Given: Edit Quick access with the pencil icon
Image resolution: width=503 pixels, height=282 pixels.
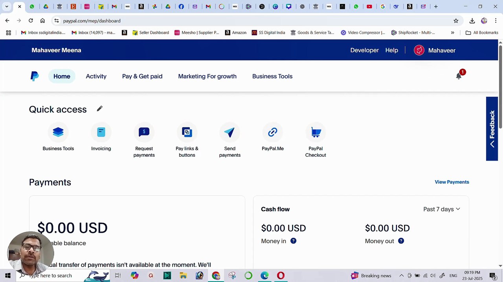Looking at the screenshot, I should click(99, 109).
